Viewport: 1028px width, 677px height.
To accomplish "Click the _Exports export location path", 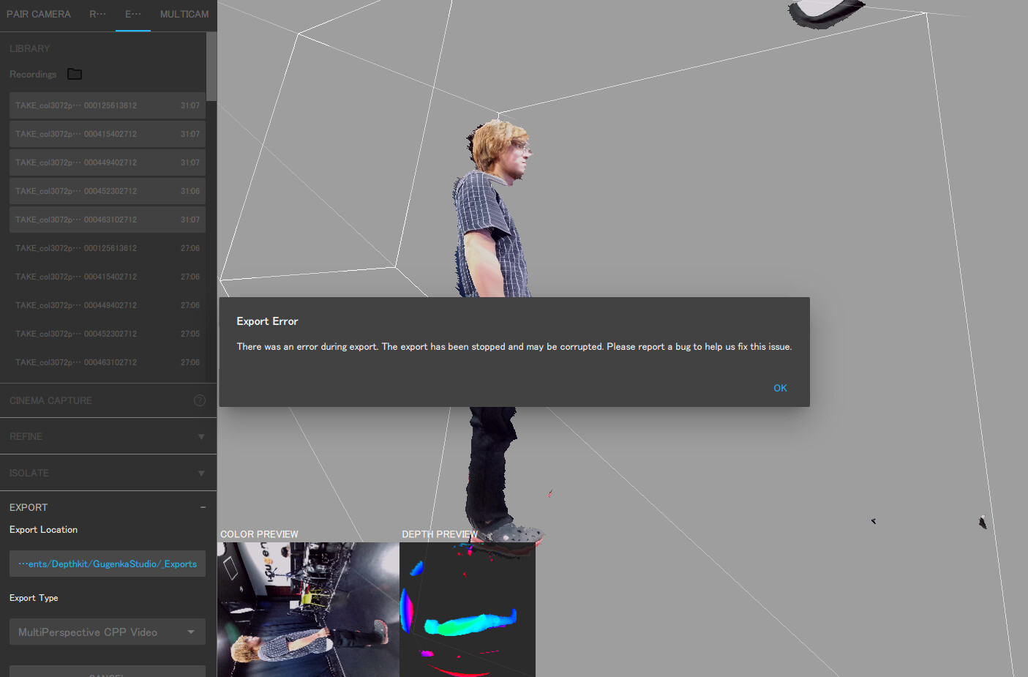I will click(107, 564).
